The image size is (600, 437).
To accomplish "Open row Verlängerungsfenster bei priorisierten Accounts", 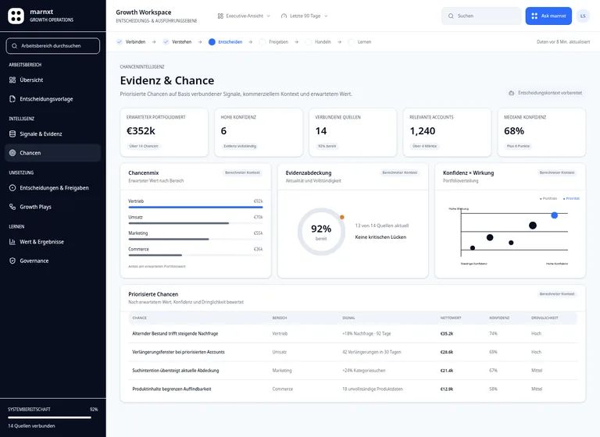I will click(x=353, y=352).
